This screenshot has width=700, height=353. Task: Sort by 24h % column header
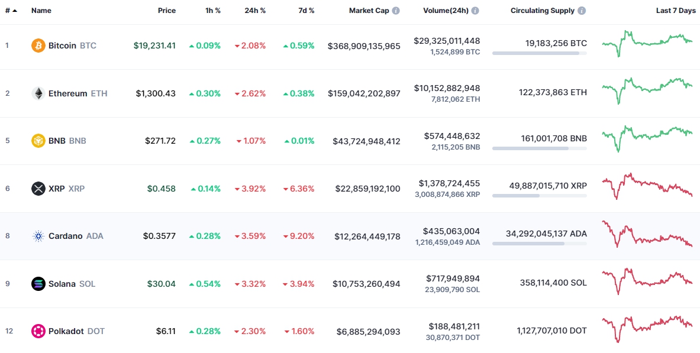click(255, 11)
